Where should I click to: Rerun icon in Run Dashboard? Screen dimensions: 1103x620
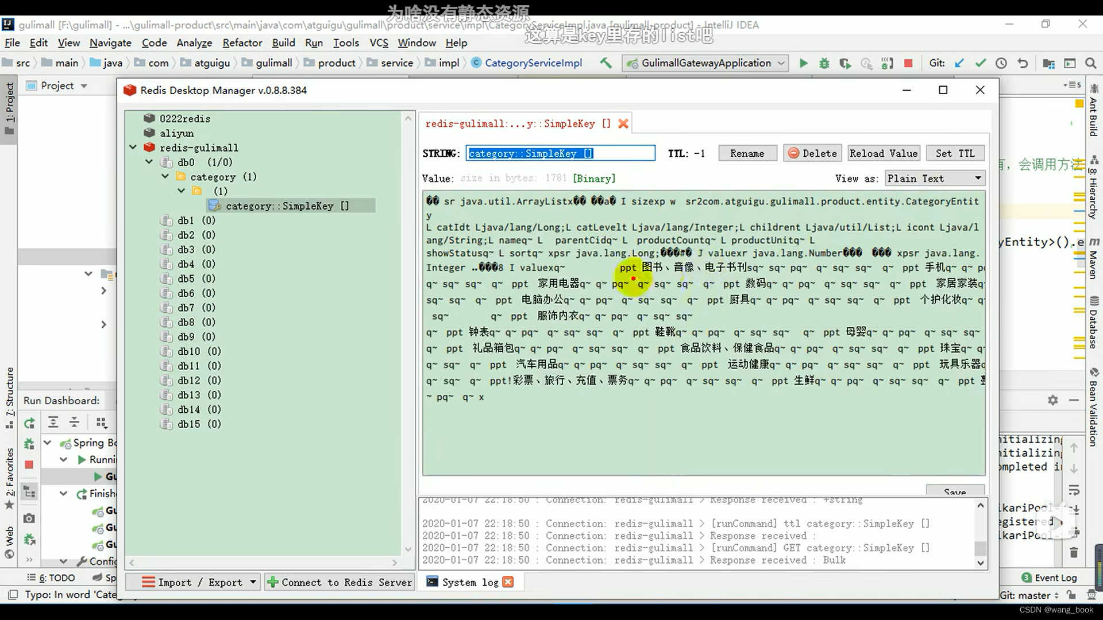pos(29,423)
